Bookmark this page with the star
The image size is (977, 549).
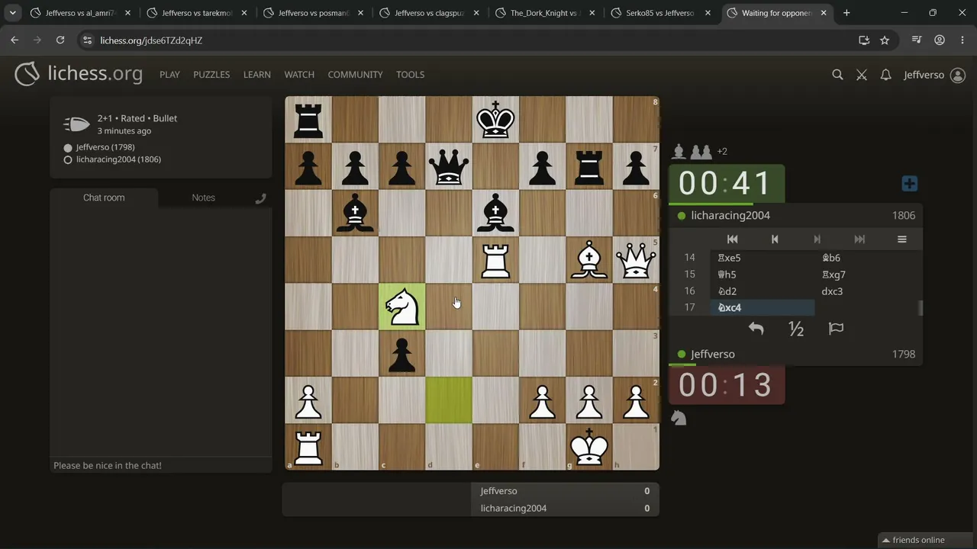coord(885,40)
